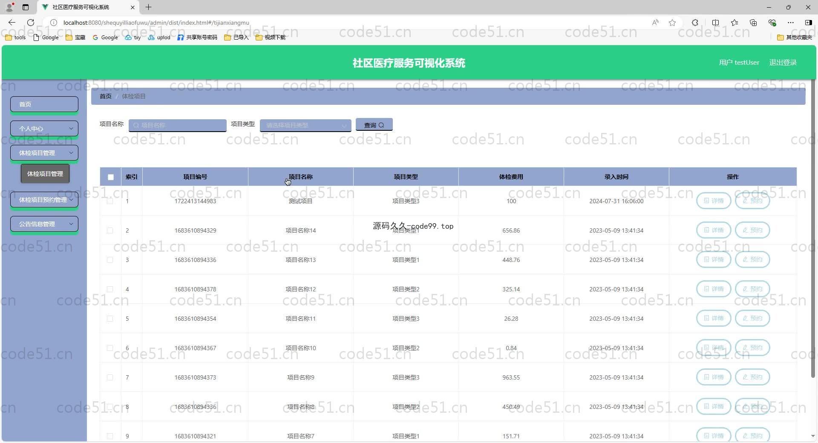This screenshot has height=443, width=818.
Task: Select the 首页 sidebar menu item
Action: coord(44,104)
